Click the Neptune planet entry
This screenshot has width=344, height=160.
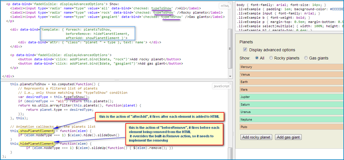pos(289,119)
